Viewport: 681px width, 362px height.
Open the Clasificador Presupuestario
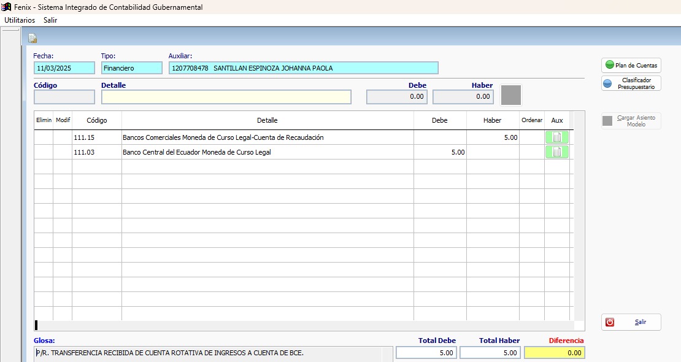pyautogui.click(x=631, y=83)
